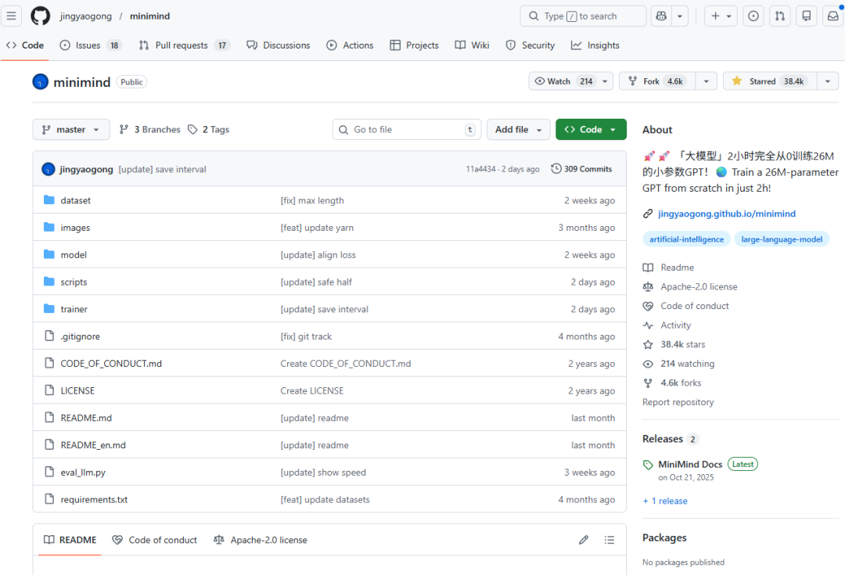Open 38.4k stars link in sidebar
845x575 pixels.
tap(674, 344)
